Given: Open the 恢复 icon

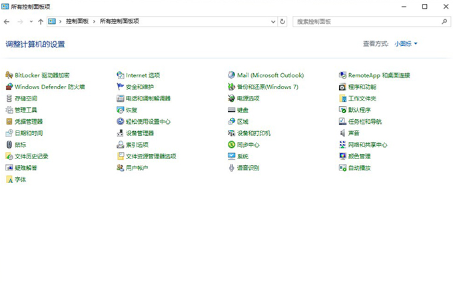Looking at the screenshot, I should point(120,110).
